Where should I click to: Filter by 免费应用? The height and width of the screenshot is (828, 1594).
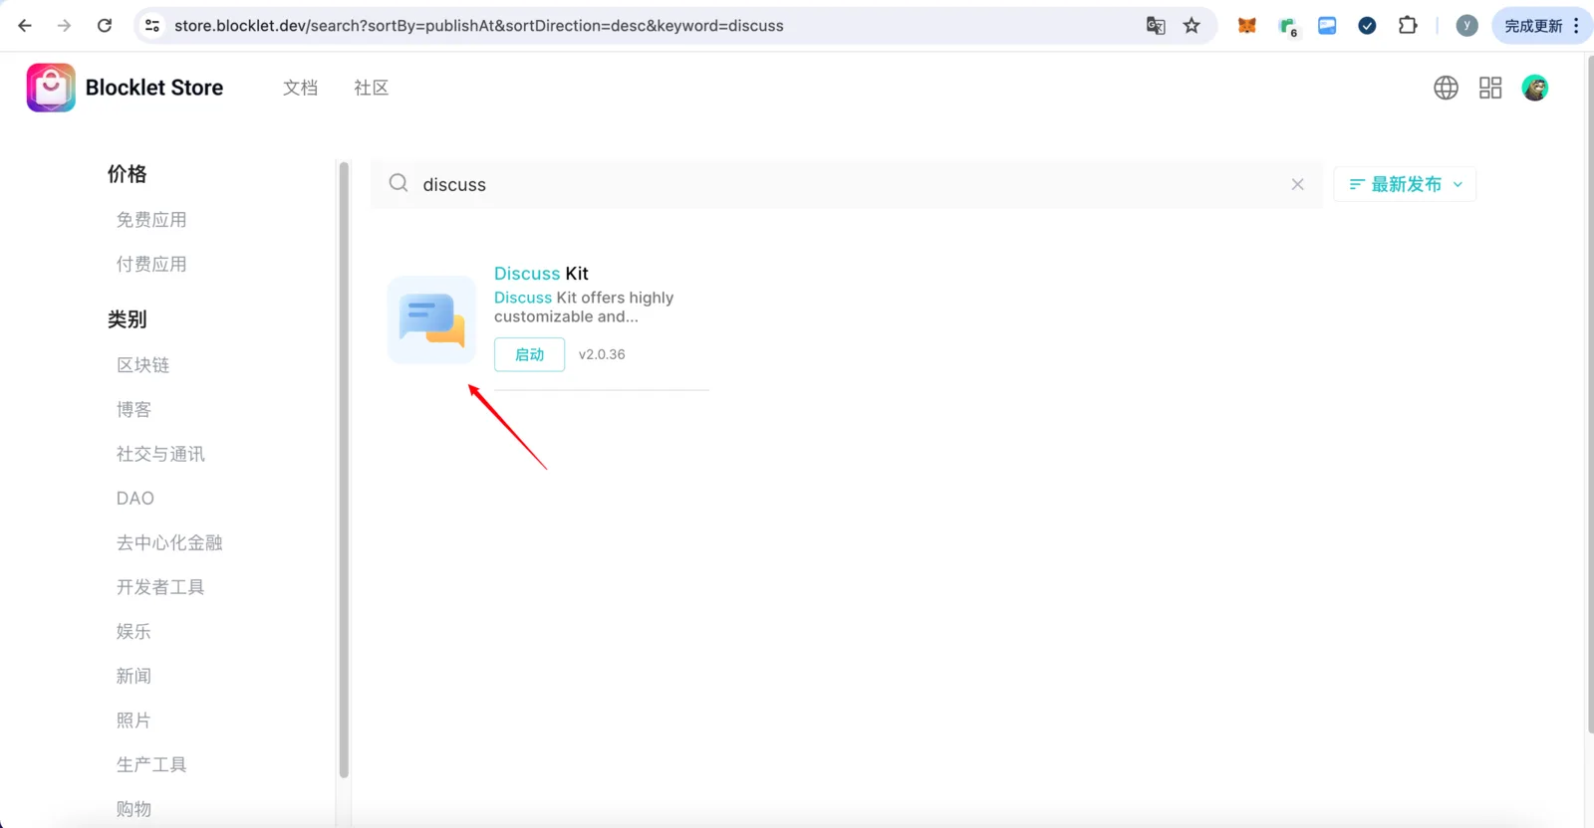[x=151, y=220]
